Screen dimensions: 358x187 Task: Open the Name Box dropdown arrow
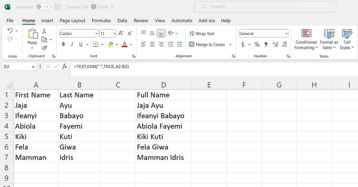pos(33,67)
